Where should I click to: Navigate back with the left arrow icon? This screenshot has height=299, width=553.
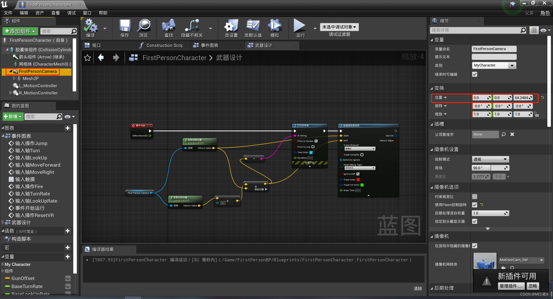pos(101,58)
